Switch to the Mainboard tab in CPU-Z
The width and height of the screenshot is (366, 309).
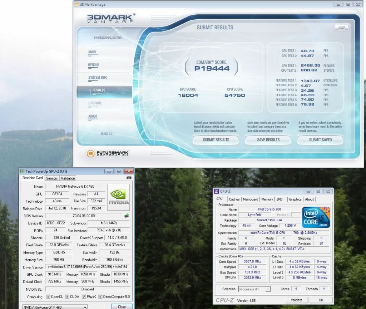click(251, 199)
